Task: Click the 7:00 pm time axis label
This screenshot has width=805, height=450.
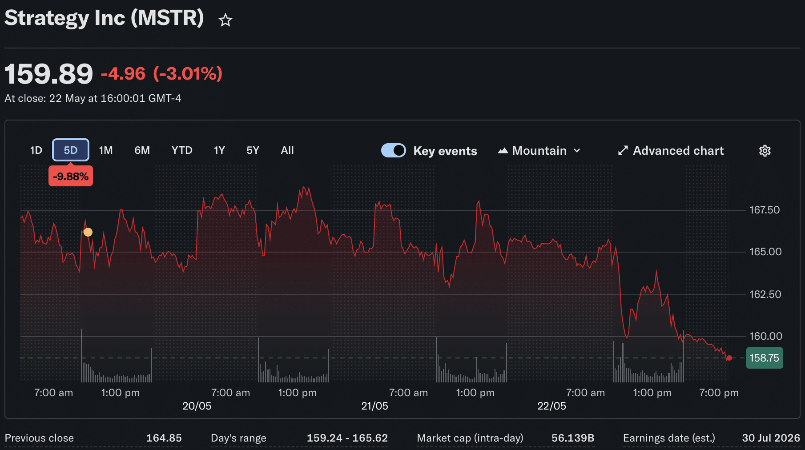Action: (719, 393)
